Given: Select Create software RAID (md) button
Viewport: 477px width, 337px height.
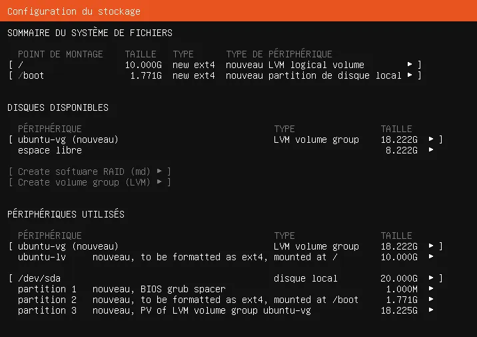Looking at the screenshot, I should [90, 172].
